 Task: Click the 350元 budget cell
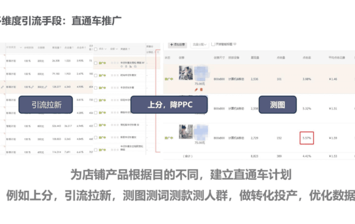point(40,139)
